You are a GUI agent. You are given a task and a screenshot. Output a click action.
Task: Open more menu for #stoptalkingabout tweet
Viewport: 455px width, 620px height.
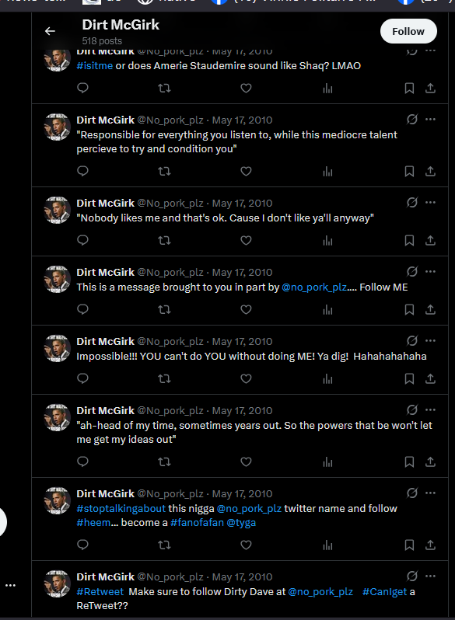point(430,493)
